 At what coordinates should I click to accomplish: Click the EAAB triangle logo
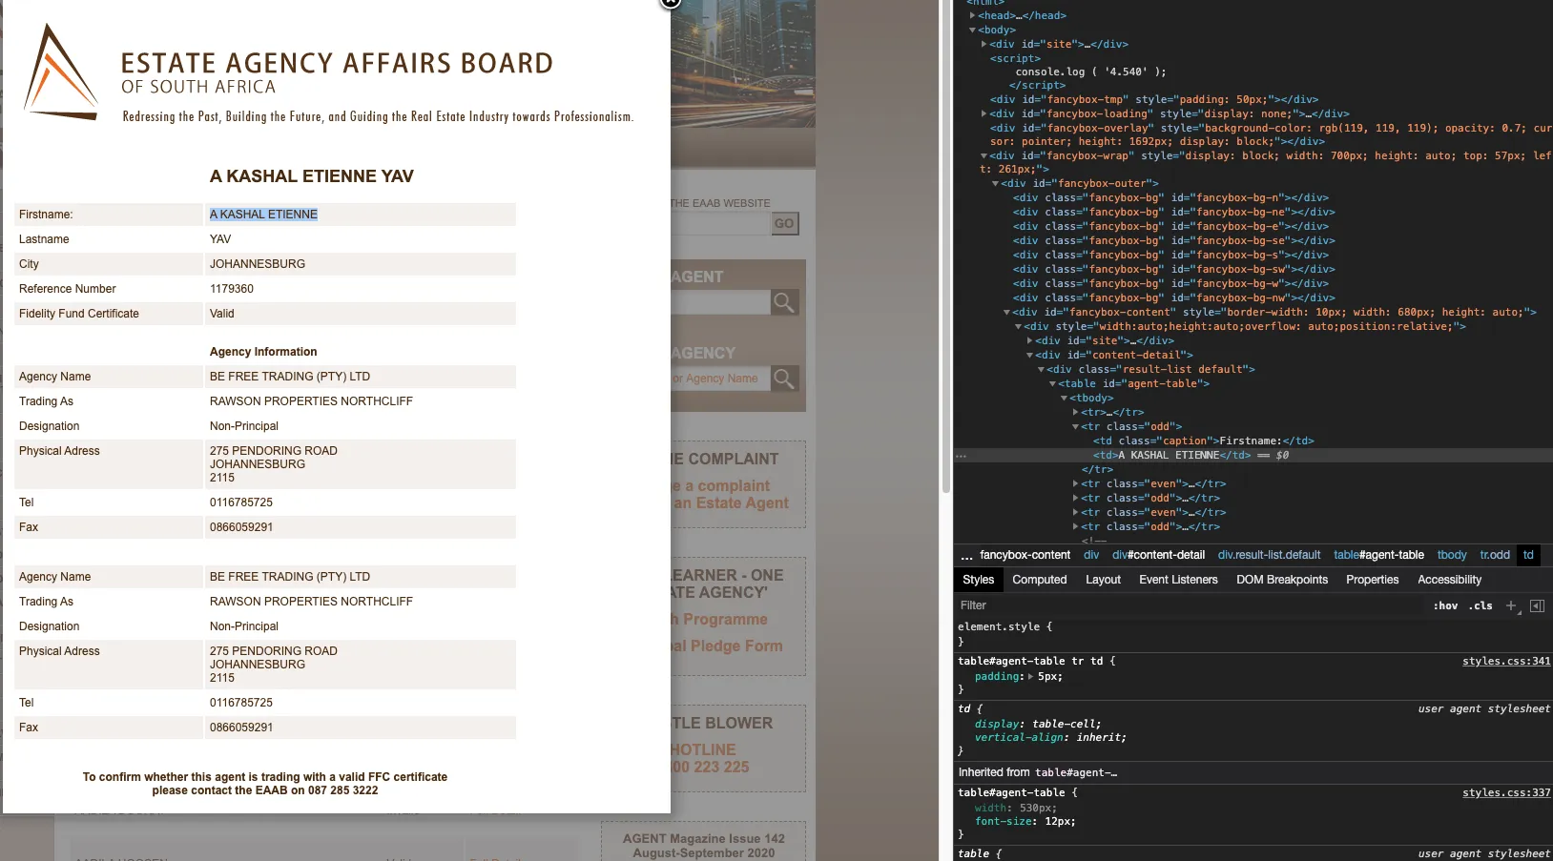tap(62, 72)
